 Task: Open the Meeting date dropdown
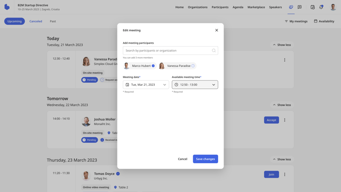tap(146, 85)
